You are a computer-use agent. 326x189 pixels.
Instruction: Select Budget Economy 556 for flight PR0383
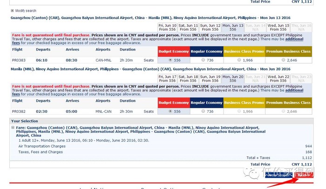pos(170,60)
